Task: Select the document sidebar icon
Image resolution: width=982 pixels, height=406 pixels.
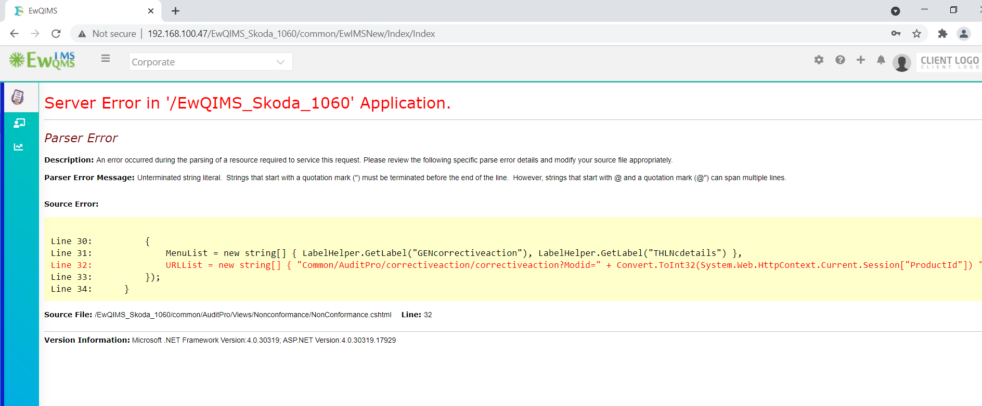Action: (18, 97)
